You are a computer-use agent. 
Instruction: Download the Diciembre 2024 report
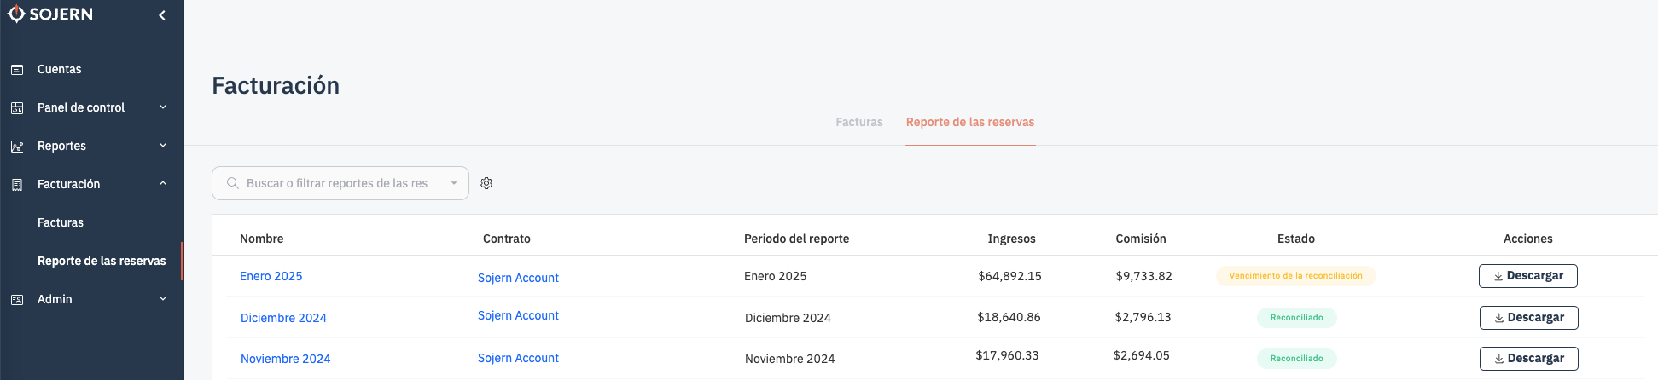tap(1528, 318)
